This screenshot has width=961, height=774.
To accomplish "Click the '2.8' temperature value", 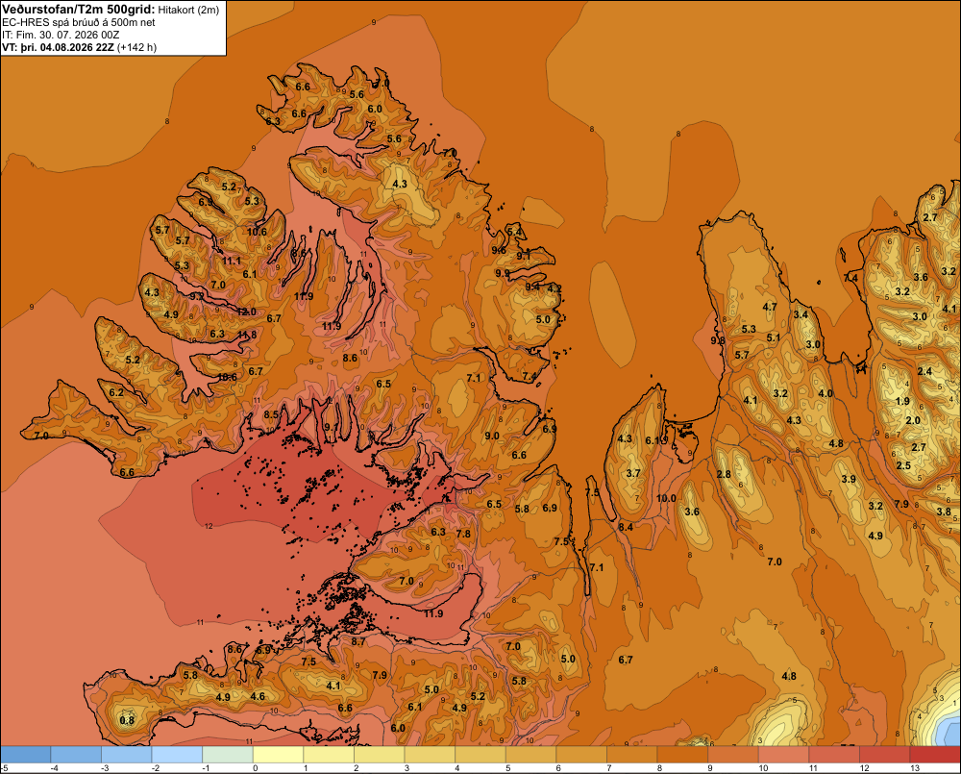I will (x=724, y=474).
